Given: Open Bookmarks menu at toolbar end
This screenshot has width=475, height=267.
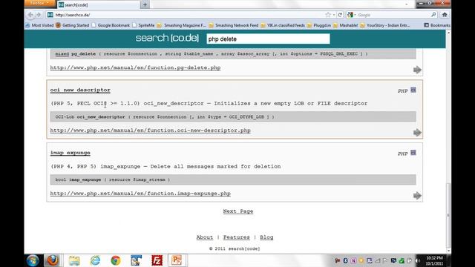Looking at the screenshot, I should (437, 25).
